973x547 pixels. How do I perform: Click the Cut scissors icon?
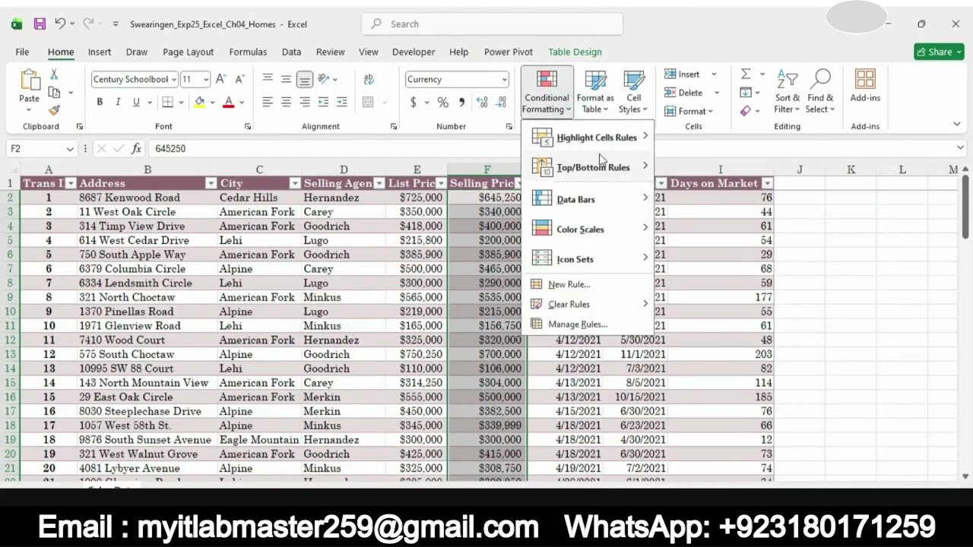click(x=54, y=74)
